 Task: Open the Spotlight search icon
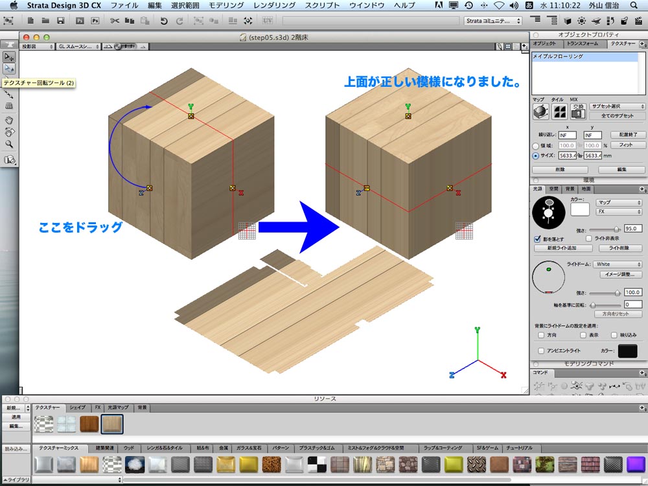coord(634,5)
